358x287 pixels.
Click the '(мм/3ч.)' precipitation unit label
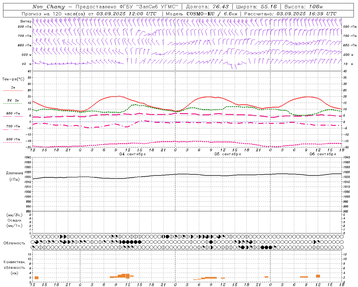[x=15, y=215]
